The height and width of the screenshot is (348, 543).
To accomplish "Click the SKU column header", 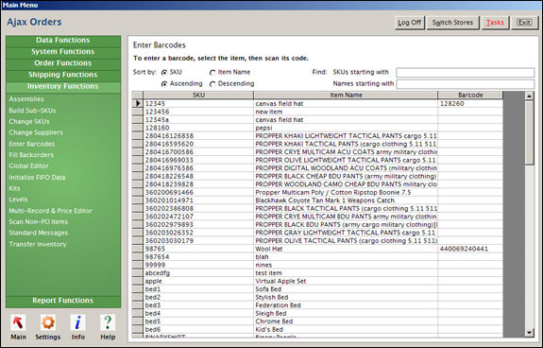I will pyautogui.click(x=198, y=95).
